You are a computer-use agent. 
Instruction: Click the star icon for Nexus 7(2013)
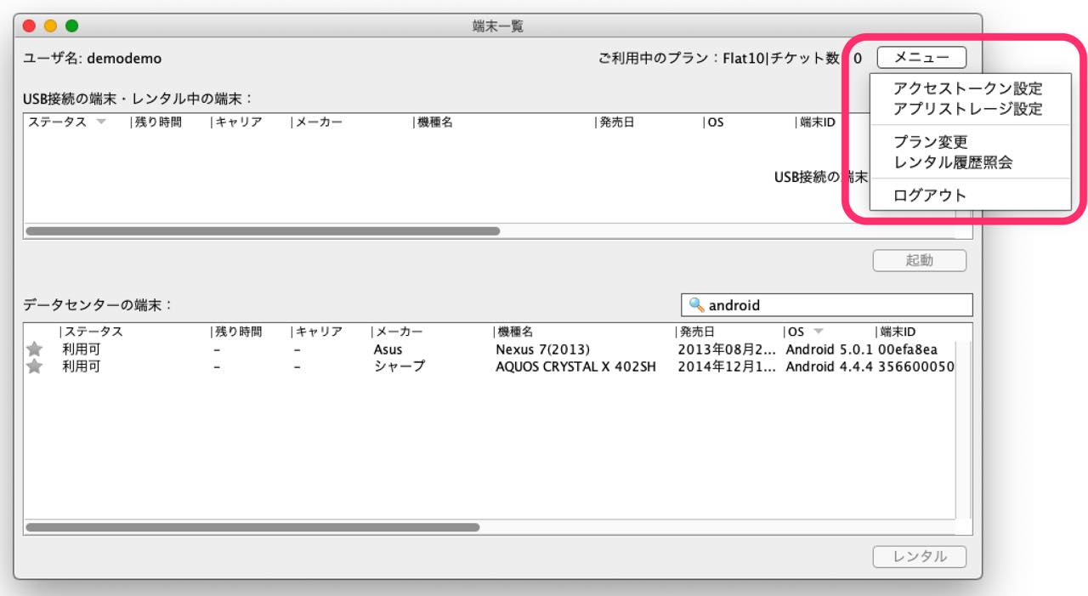(x=34, y=349)
